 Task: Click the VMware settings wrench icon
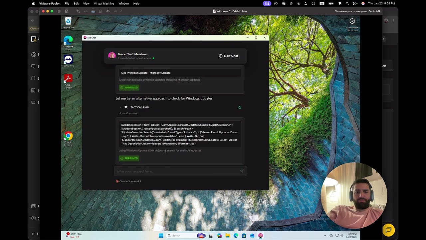(x=78, y=11)
